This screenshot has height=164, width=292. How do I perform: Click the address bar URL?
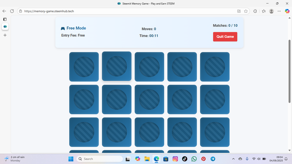click(x=49, y=11)
